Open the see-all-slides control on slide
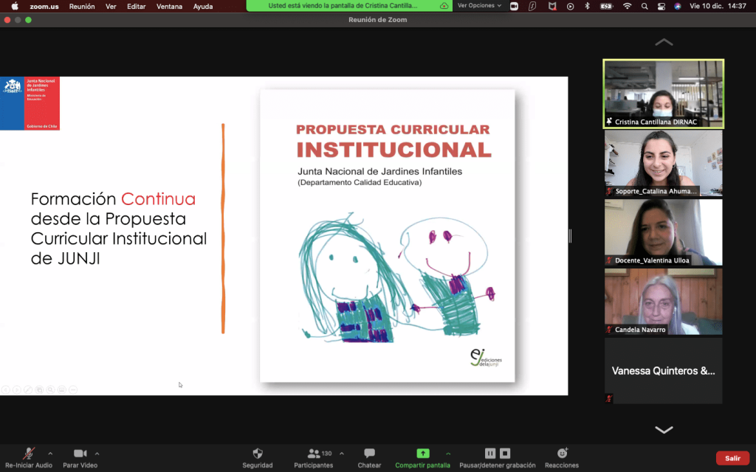This screenshot has width=756, height=472. pos(39,389)
